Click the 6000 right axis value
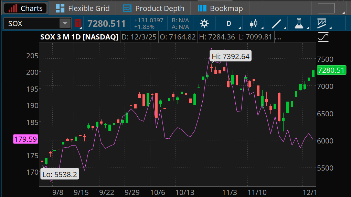Image resolution: width=351 pixels, height=197 pixels. (x=325, y=141)
